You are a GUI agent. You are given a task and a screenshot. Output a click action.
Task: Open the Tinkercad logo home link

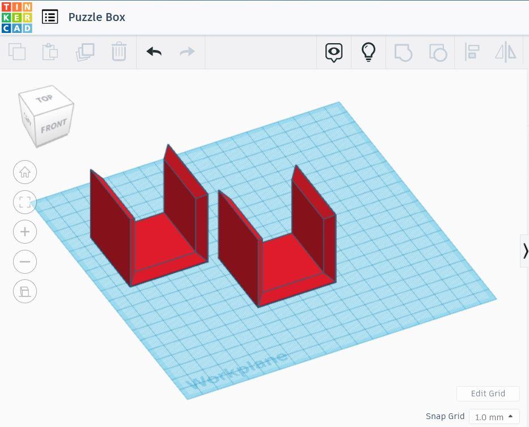(x=16, y=17)
